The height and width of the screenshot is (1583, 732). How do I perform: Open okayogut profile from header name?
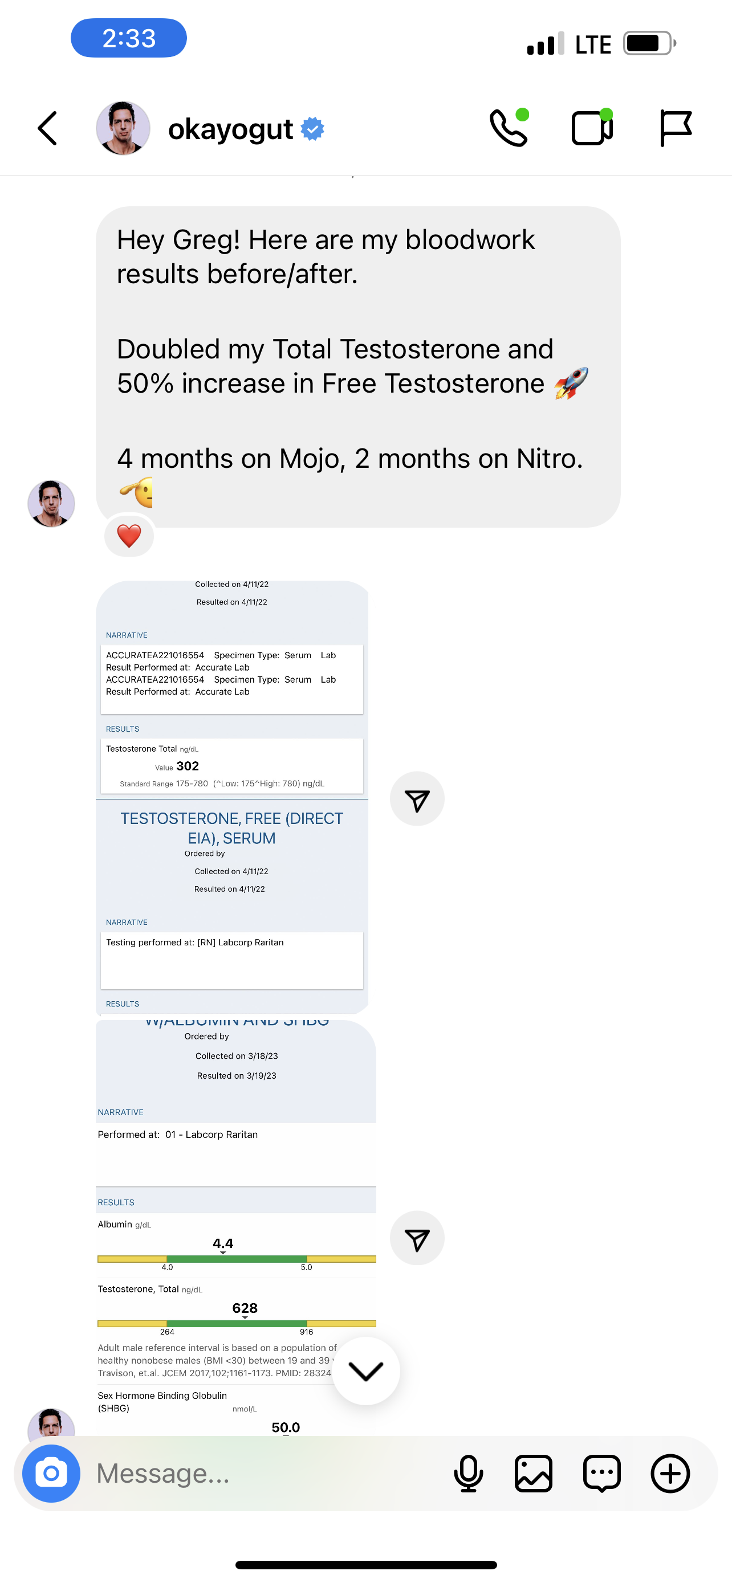tap(230, 129)
